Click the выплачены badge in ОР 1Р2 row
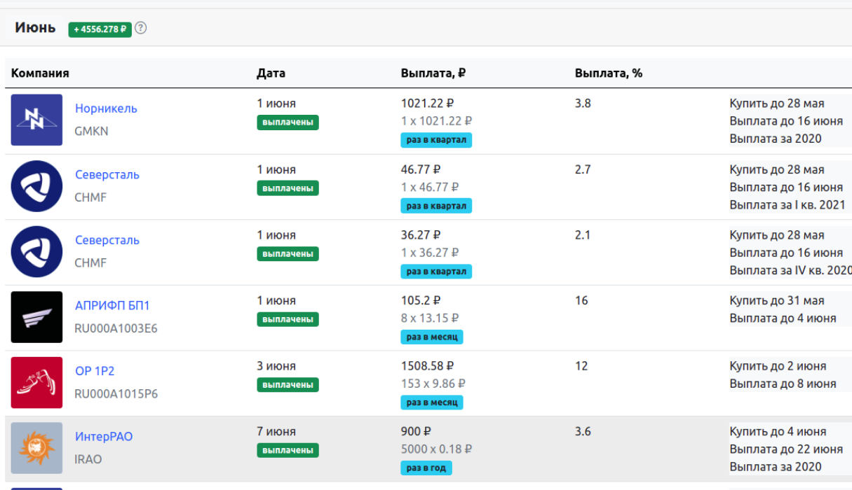Screen dimensions: 852x490 click(288, 384)
